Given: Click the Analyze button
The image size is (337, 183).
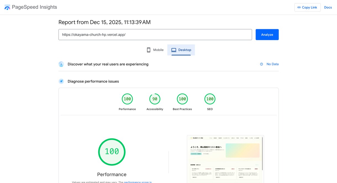Looking at the screenshot, I should (267, 35).
